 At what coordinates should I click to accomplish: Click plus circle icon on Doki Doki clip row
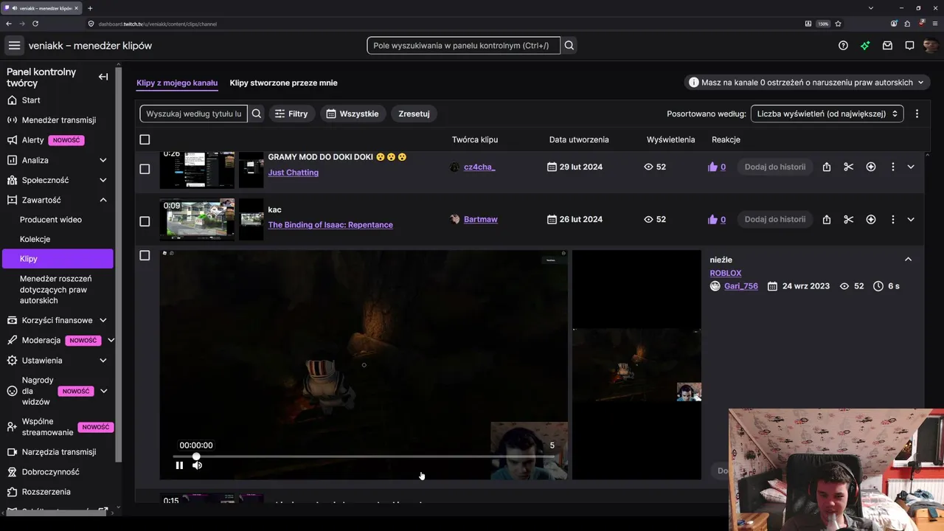pos(871,167)
